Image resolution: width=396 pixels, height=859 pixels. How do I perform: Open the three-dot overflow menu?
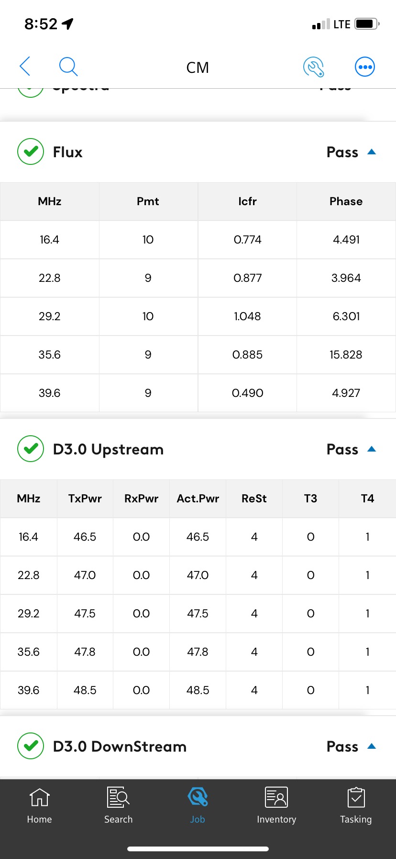[x=364, y=67]
